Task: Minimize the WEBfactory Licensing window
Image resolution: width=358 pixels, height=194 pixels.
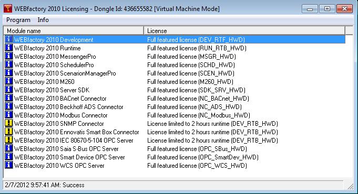Action: (310, 9)
